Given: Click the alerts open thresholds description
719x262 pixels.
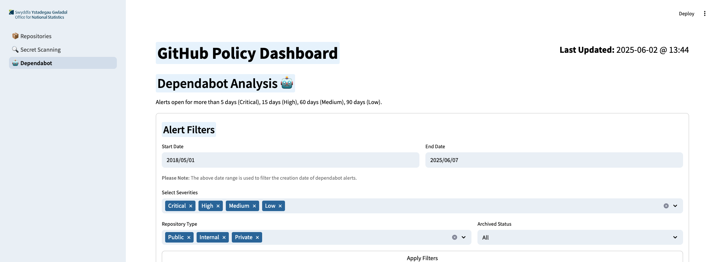Looking at the screenshot, I should 269,102.
